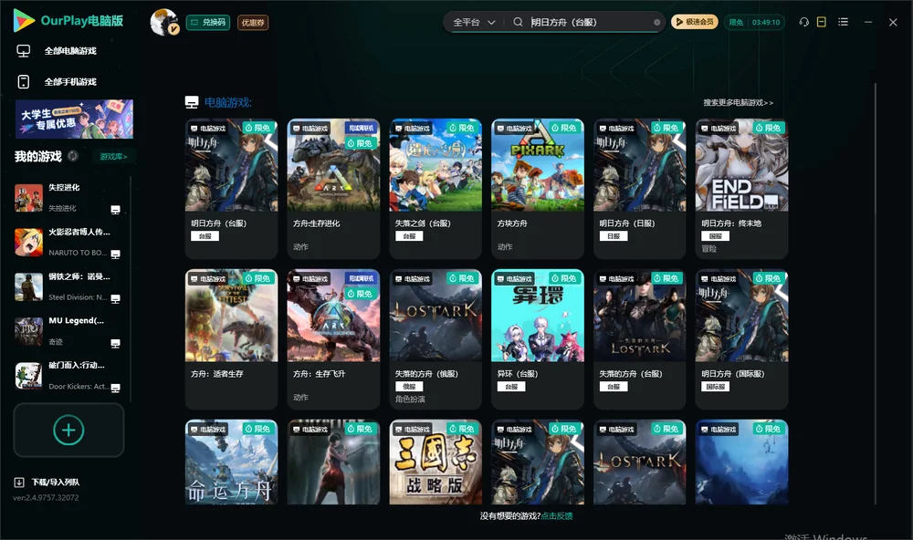
Task: Click 搜索更多电脑游戏 link
Action: [738, 103]
